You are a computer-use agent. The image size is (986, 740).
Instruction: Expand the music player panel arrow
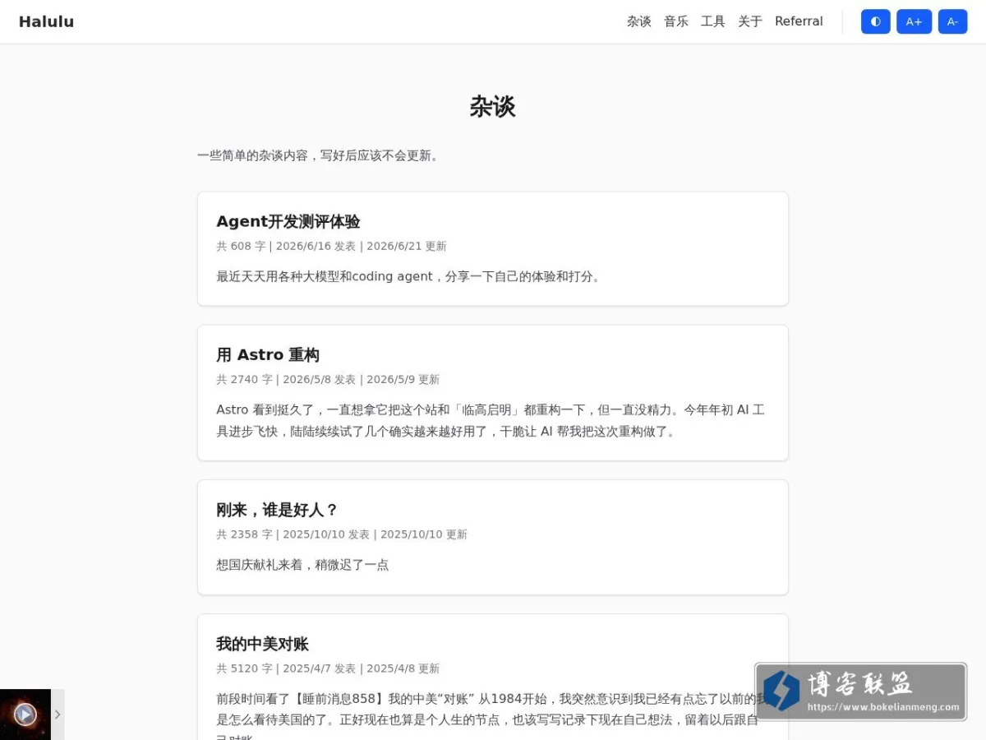tap(58, 715)
